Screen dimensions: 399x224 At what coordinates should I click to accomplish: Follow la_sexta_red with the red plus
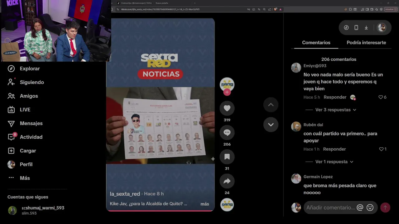pos(227,92)
